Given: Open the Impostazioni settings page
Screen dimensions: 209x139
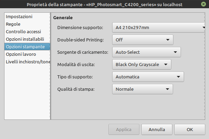Looking at the screenshot, I should (x=19, y=17).
